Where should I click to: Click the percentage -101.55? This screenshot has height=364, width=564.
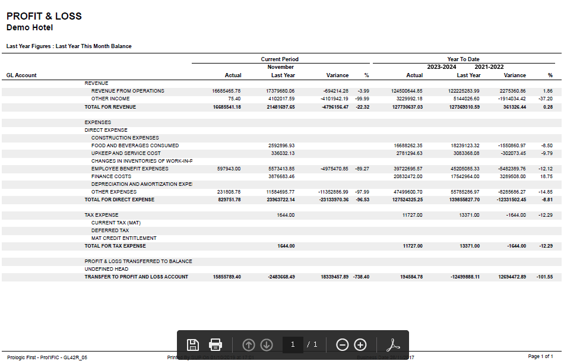pos(544,277)
